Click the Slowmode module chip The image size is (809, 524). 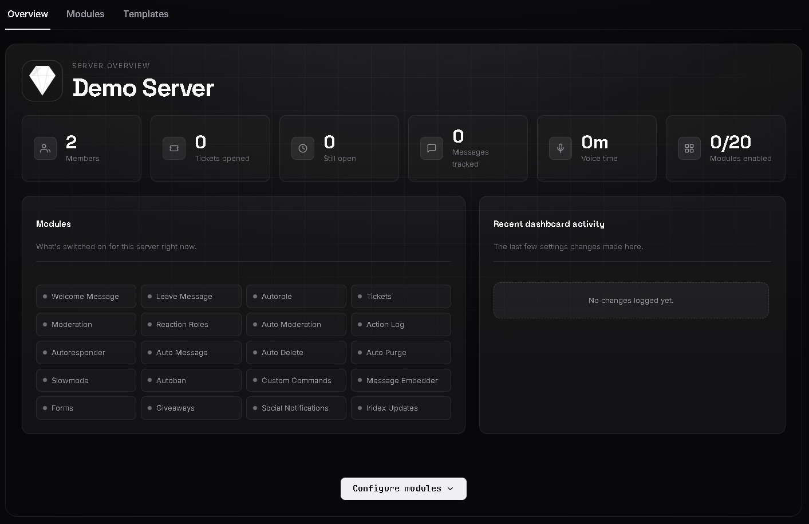click(x=86, y=380)
